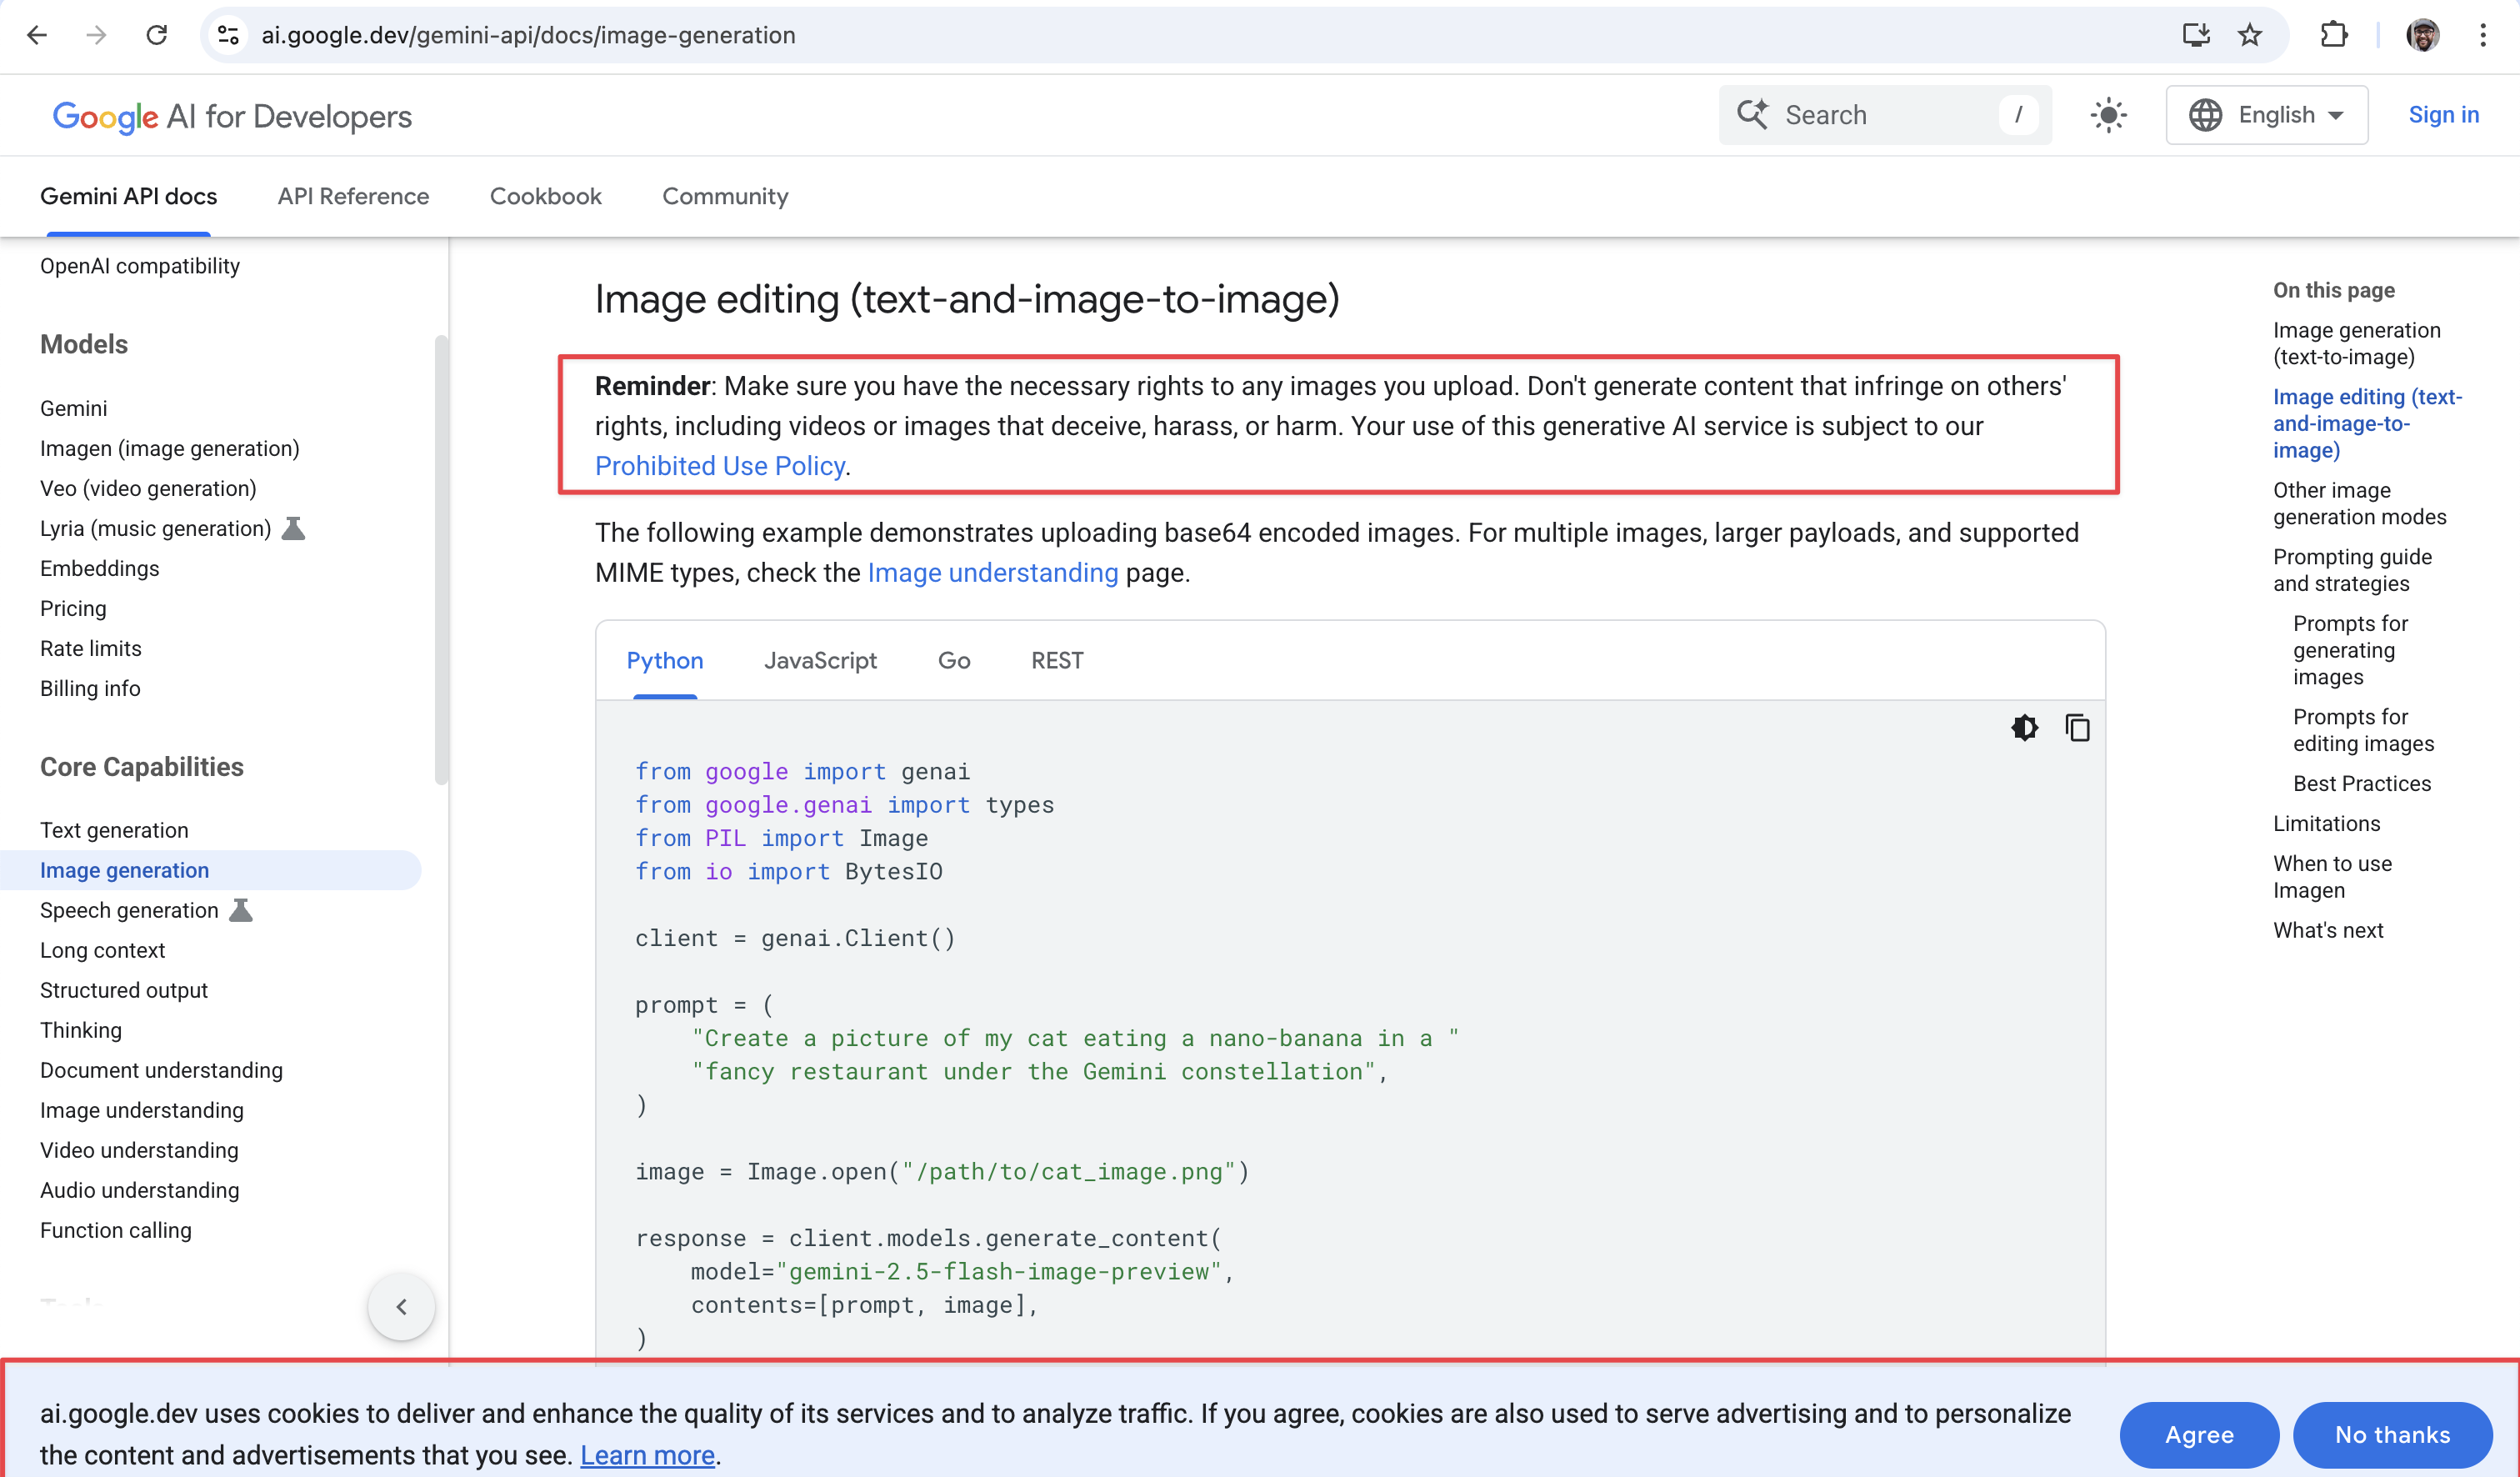Open Document understanding in sidebar
This screenshot has width=2520, height=1477.
pos(162,1070)
